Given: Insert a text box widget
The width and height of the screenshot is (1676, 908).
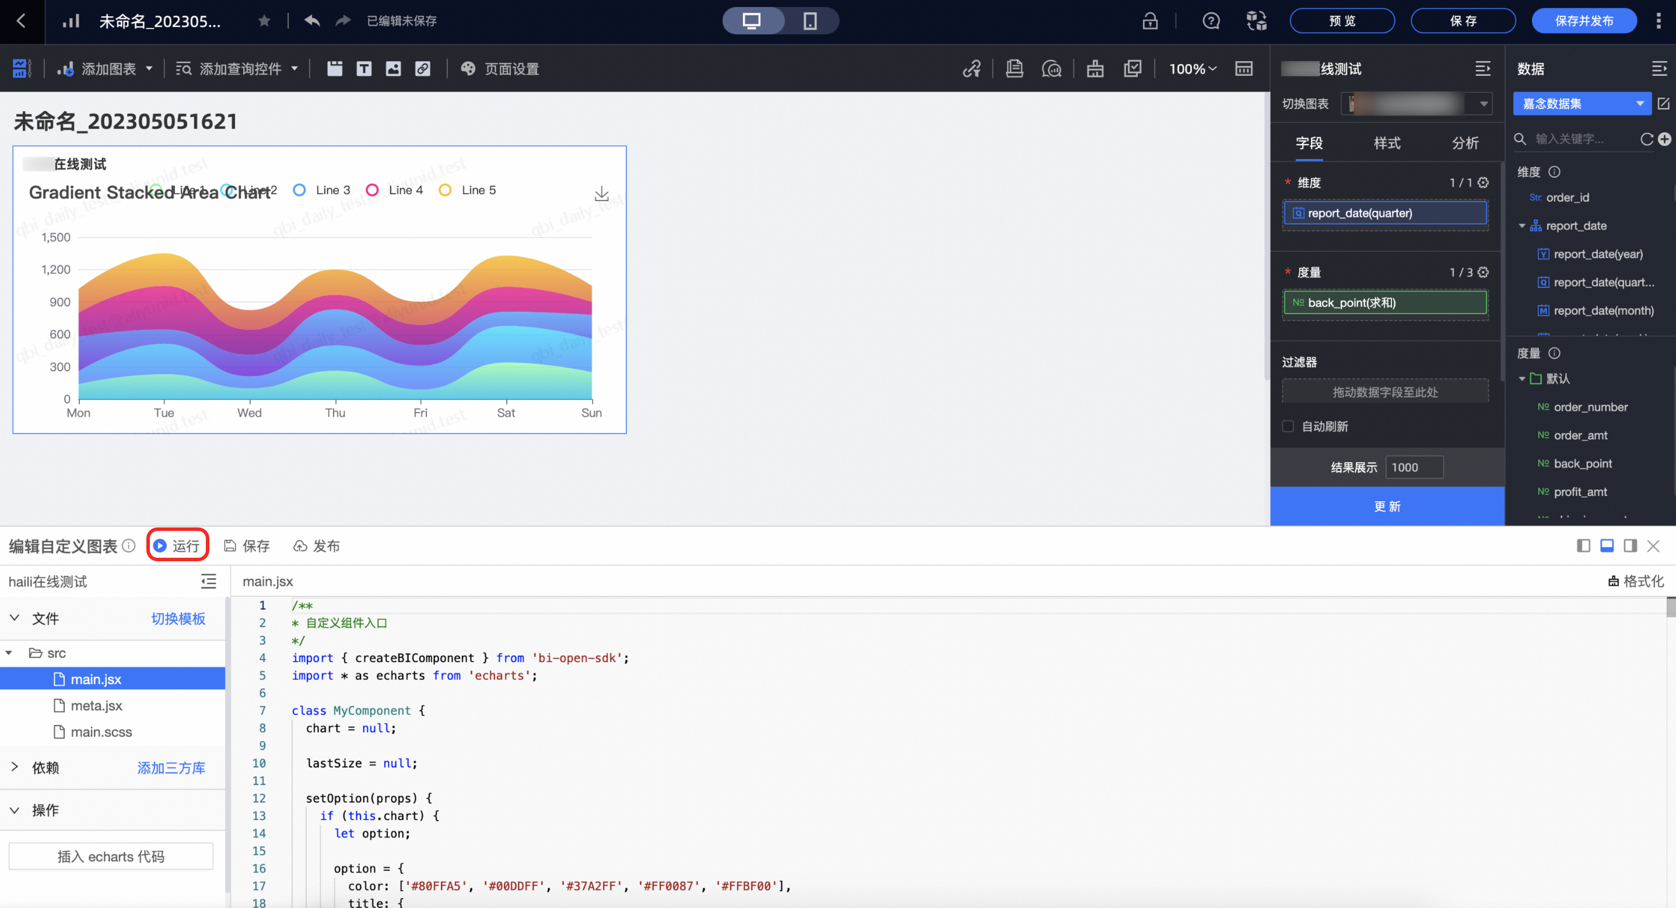Looking at the screenshot, I should tap(364, 69).
